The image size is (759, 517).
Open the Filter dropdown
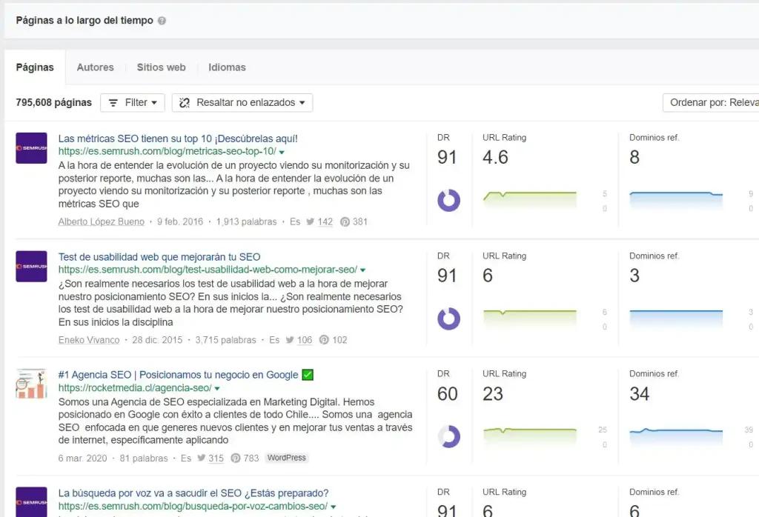click(132, 102)
